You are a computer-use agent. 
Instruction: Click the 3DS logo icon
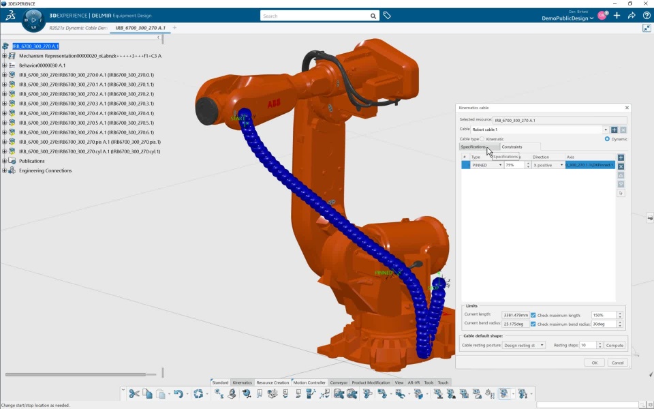pyautogui.click(x=10, y=16)
